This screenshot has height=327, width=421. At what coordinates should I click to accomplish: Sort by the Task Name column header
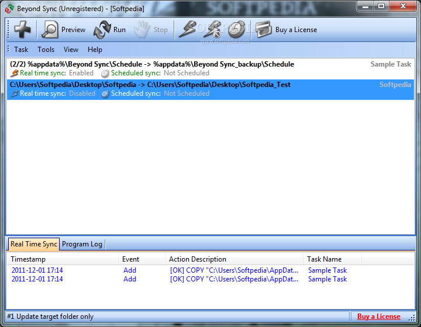click(332, 259)
